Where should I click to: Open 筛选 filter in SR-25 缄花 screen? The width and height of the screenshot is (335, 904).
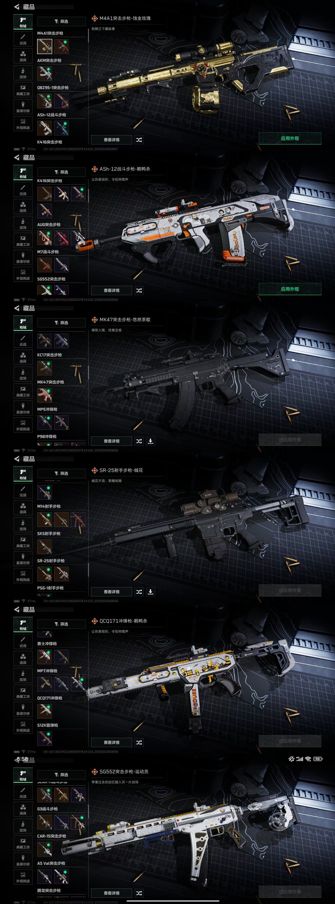(61, 473)
